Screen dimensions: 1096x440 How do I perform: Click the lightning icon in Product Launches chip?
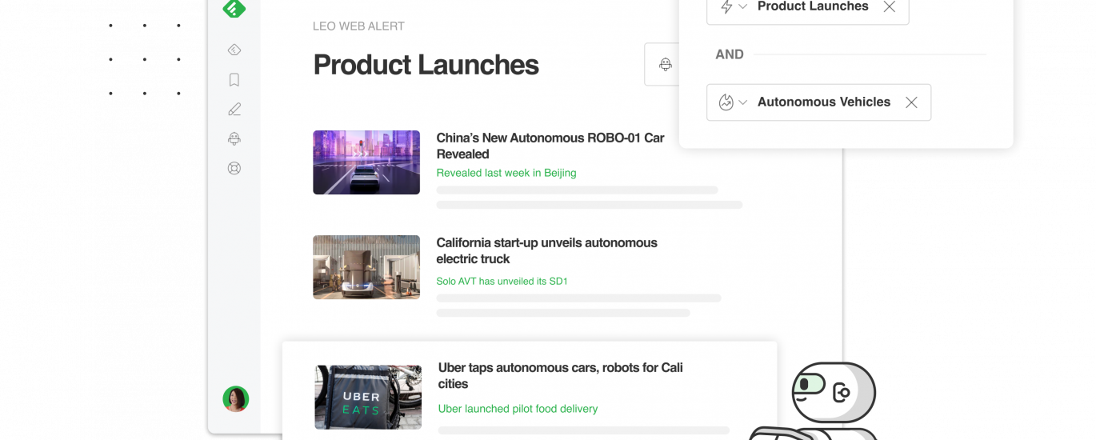pos(726,7)
